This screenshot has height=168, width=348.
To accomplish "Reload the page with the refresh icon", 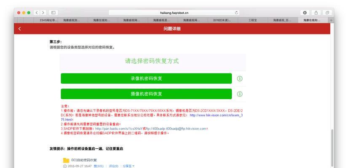I will 236,13.
